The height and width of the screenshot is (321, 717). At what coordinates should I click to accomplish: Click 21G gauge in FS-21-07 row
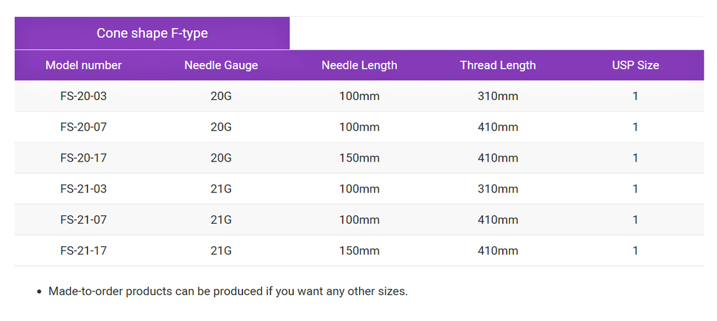coord(221,220)
